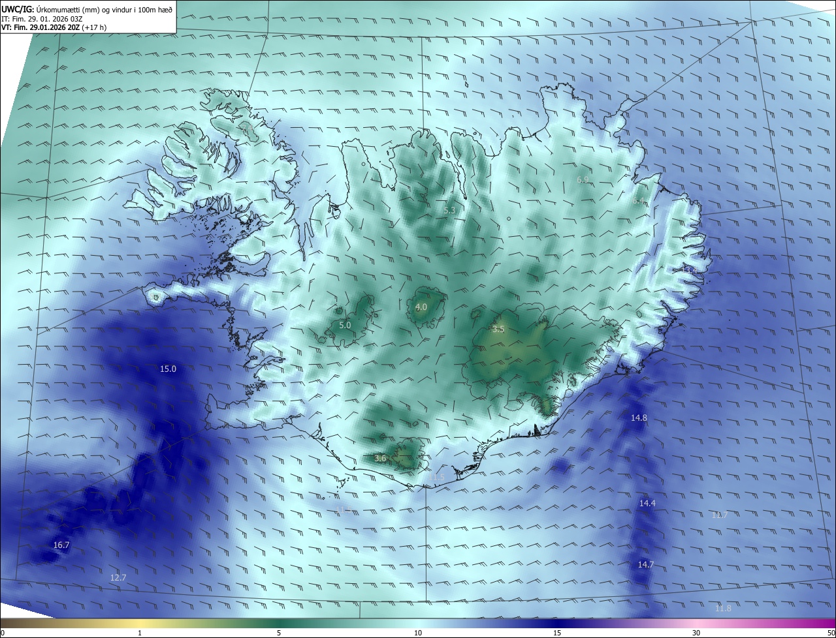The image size is (836, 638).
Task: Click the 16.7 precipitable water value
Action: click(x=61, y=545)
